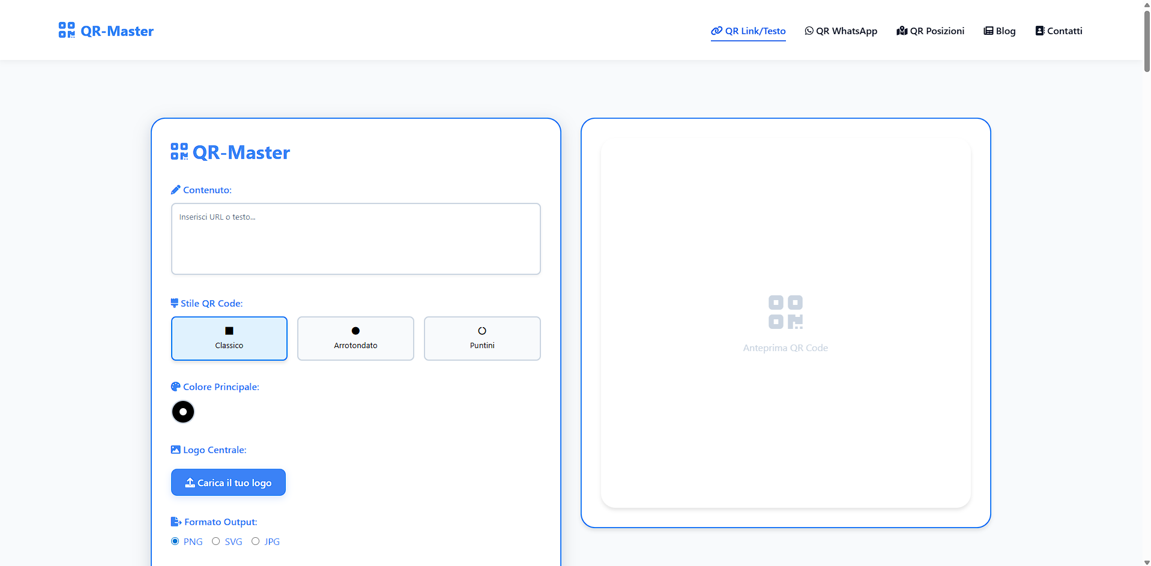This screenshot has height=566, width=1151.
Task: Click the upload icon inside Carica il tuo logo
Action: tap(190, 482)
